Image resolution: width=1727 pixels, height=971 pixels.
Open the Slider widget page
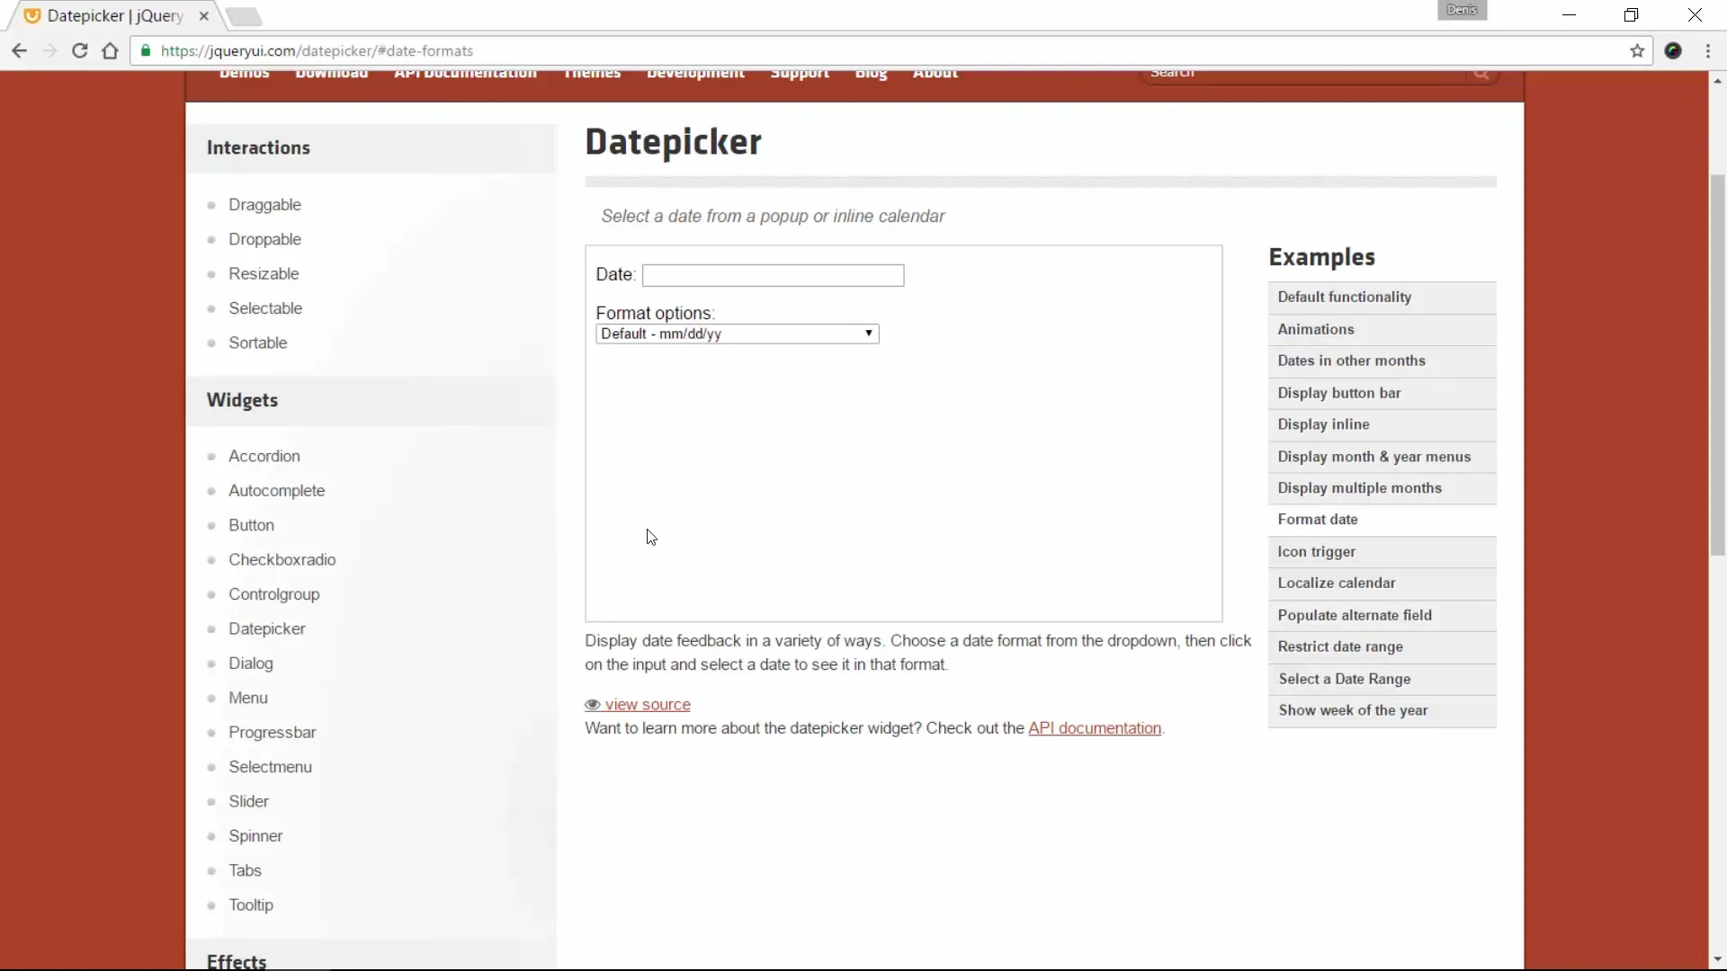pos(248,801)
